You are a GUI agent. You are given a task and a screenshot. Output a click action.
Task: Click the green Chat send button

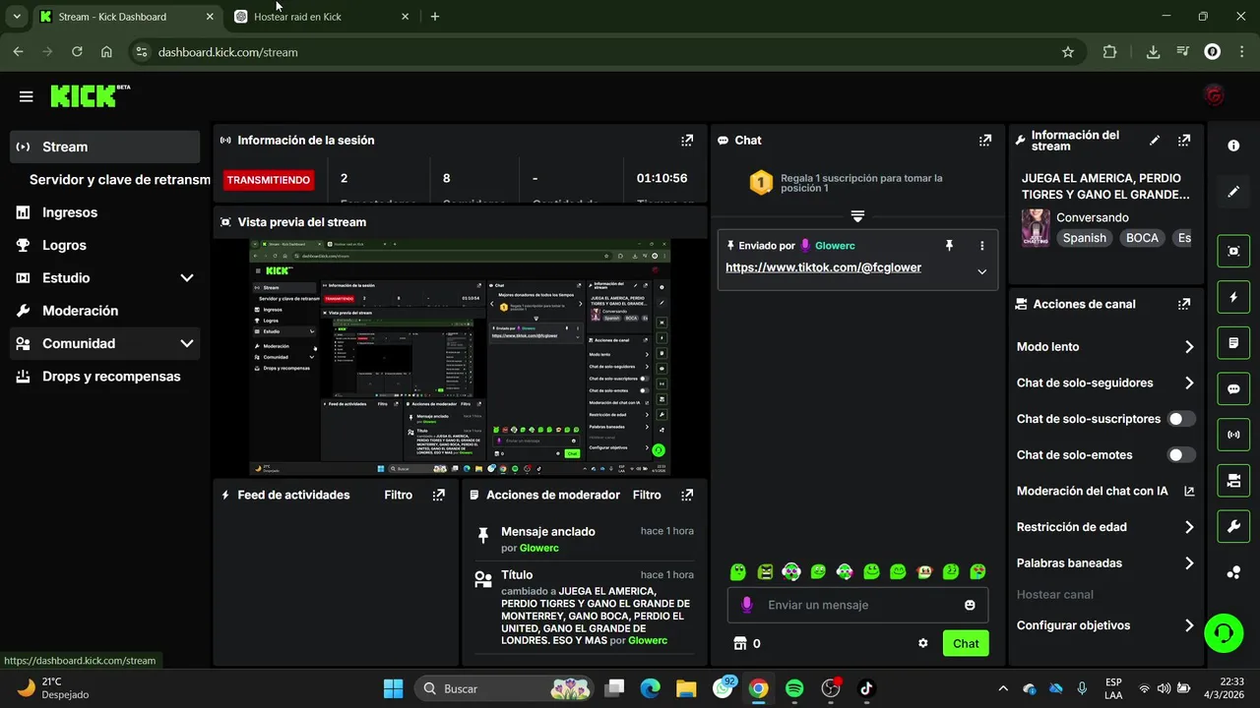click(966, 643)
